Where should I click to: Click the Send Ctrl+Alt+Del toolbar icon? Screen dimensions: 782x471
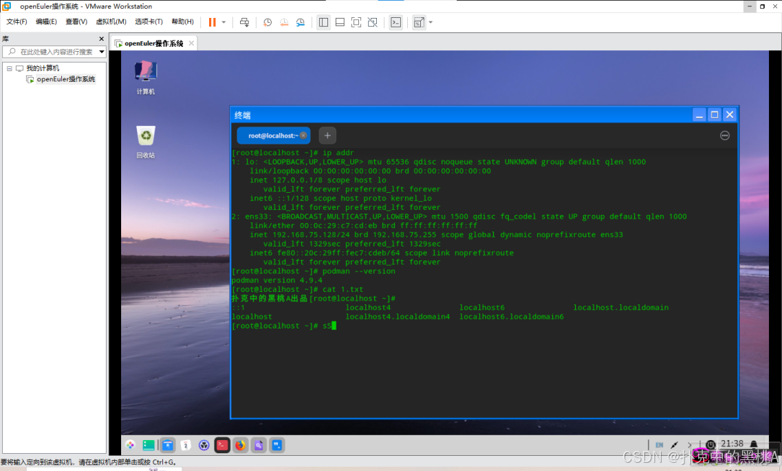(244, 22)
